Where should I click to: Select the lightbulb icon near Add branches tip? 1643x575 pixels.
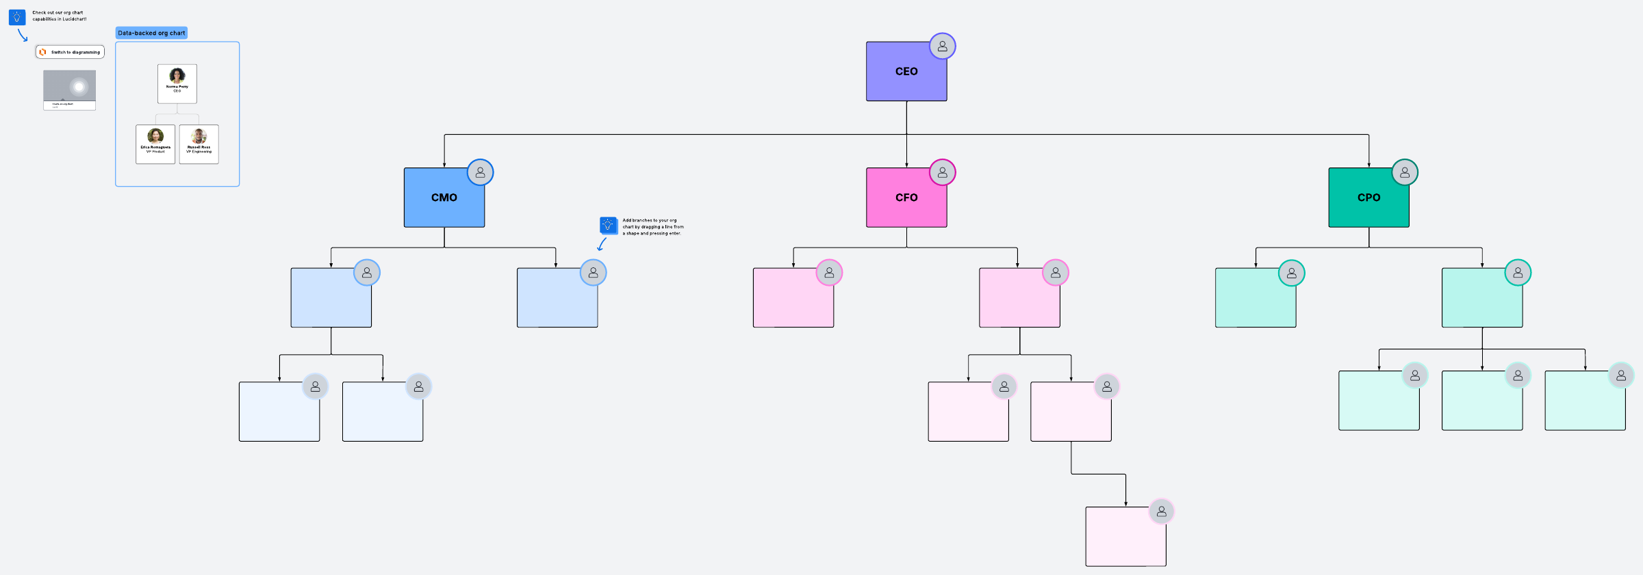(608, 225)
